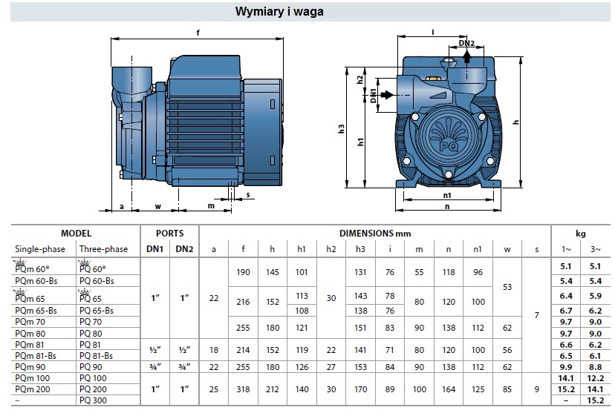Click the 9.9 kg single-phase weight

point(566,367)
